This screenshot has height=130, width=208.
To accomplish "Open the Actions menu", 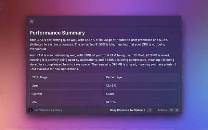I will tap(162, 110).
